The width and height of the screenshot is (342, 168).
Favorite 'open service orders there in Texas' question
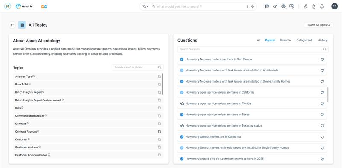pos(322,115)
